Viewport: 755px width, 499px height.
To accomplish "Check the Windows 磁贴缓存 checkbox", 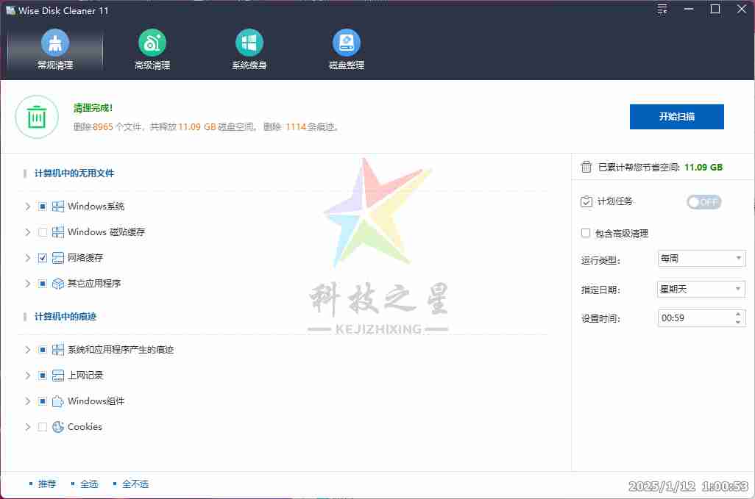I will tap(43, 232).
